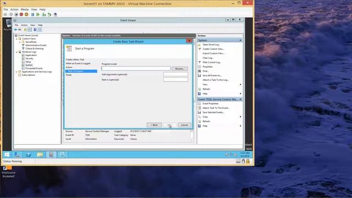Click the Show/Hide action pane icon in Event Viewer
The width and height of the screenshot is (352, 198).
tap(40, 30)
